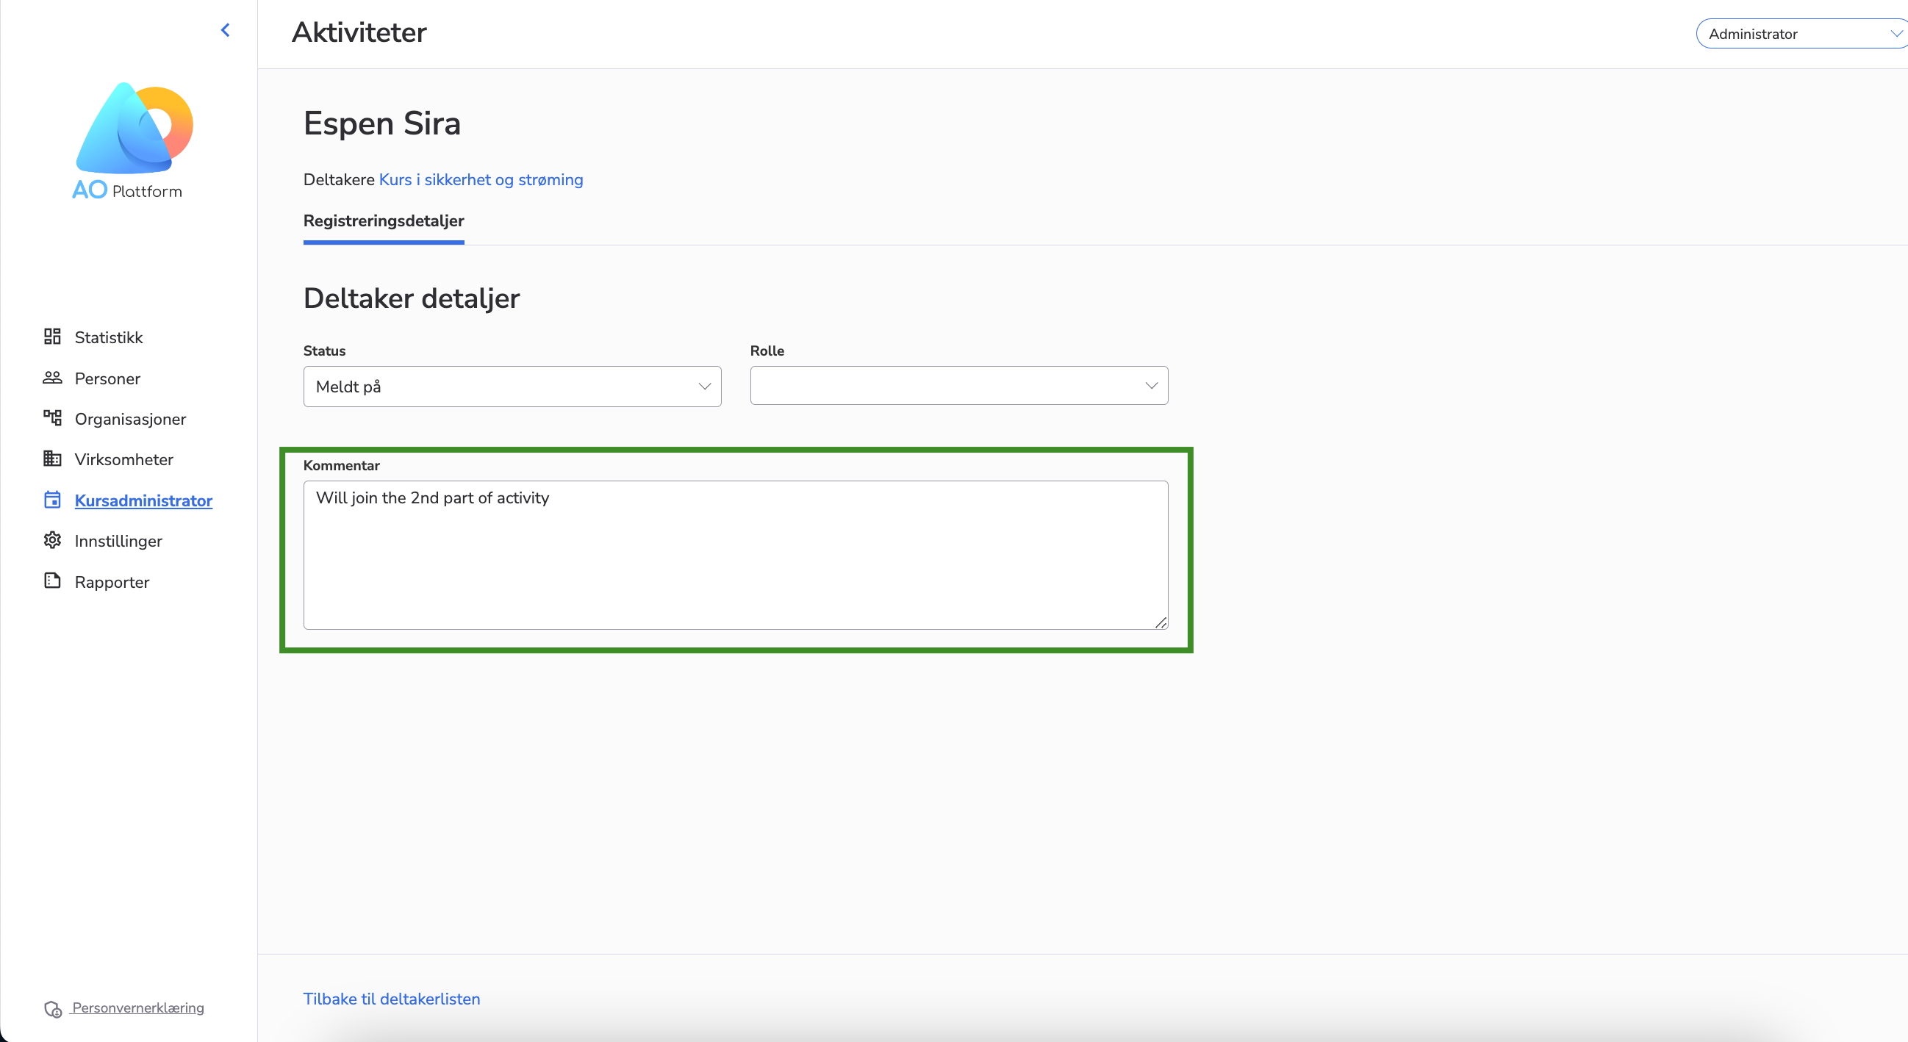This screenshot has width=1908, height=1042.
Task: Click the Innstillinger gear icon
Action: pyautogui.click(x=52, y=541)
